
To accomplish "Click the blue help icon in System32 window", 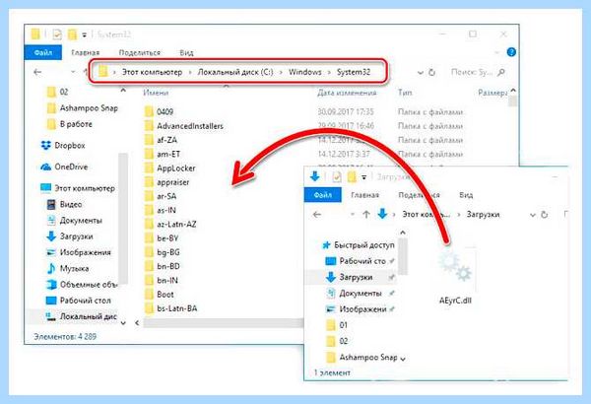I will (511, 52).
